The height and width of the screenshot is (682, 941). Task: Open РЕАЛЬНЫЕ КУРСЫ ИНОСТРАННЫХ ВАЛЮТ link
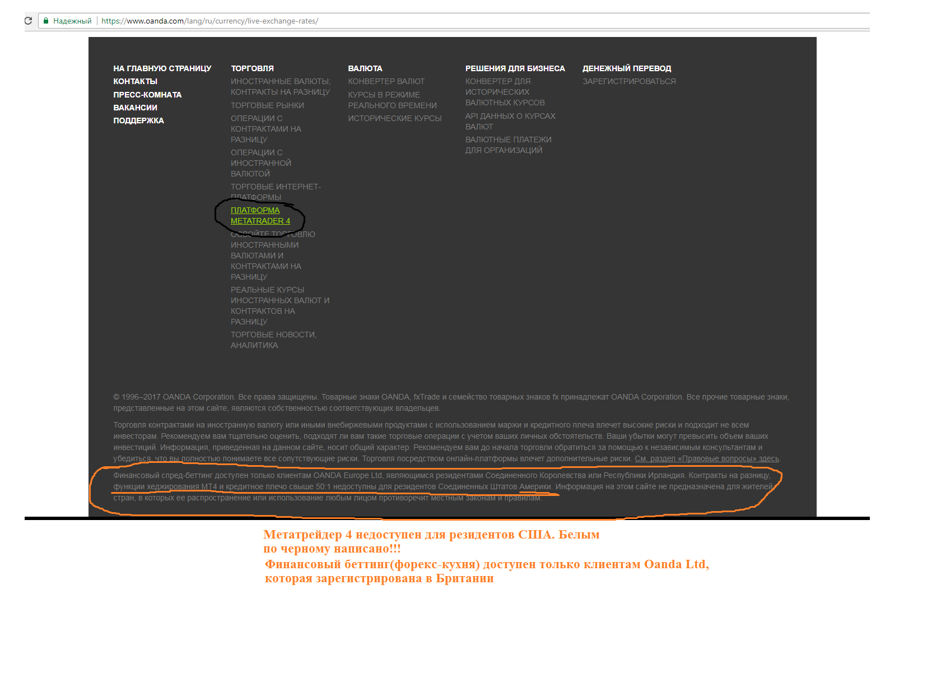click(x=280, y=305)
